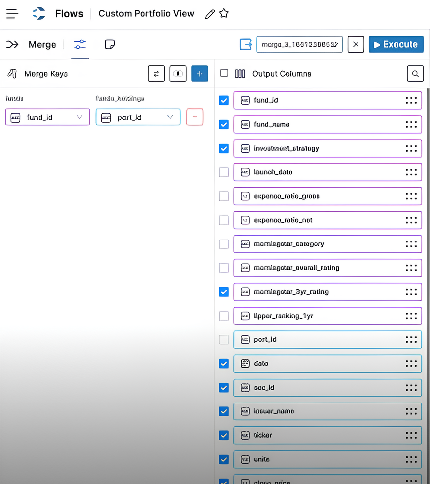Image resolution: width=430 pixels, height=484 pixels.
Task: Uncheck the ticker column checkbox
Action: pyautogui.click(x=224, y=435)
